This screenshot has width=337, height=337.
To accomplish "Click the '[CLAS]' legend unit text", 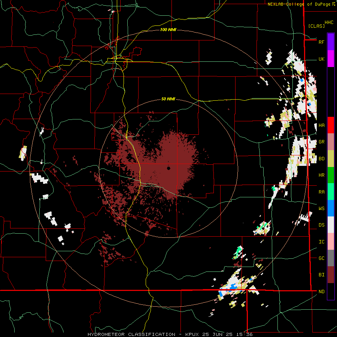I will point(316,26).
